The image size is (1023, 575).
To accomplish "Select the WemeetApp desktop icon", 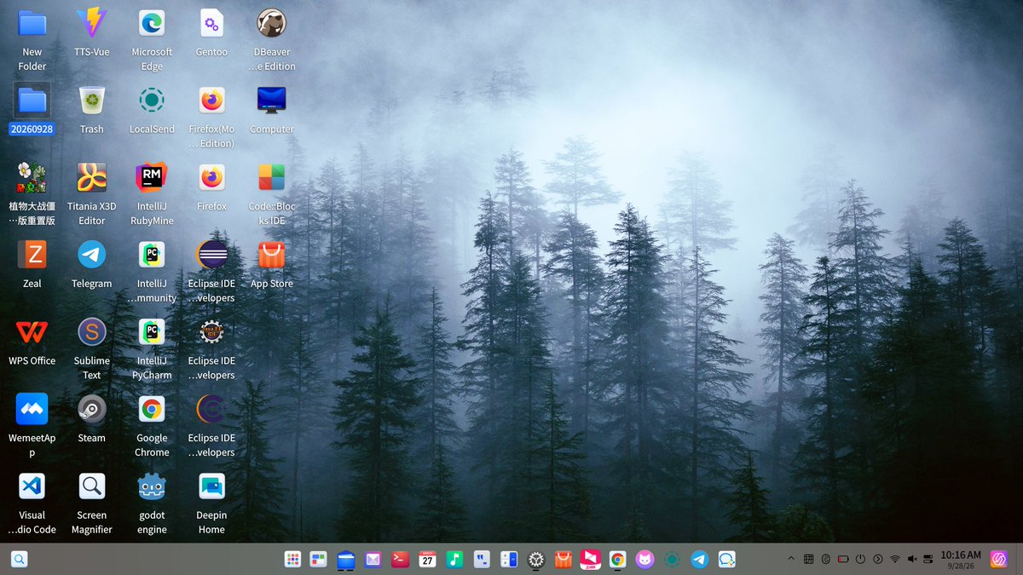I will [32, 409].
